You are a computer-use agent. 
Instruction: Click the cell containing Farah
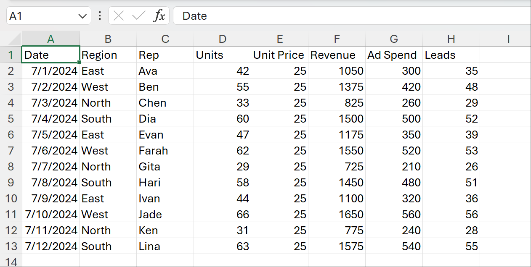[x=165, y=151]
